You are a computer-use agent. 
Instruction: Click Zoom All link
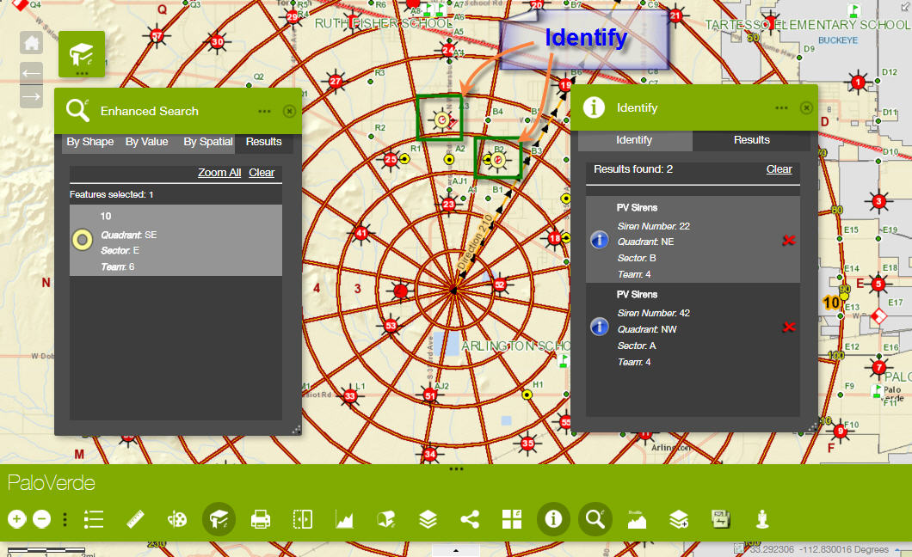coord(219,173)
